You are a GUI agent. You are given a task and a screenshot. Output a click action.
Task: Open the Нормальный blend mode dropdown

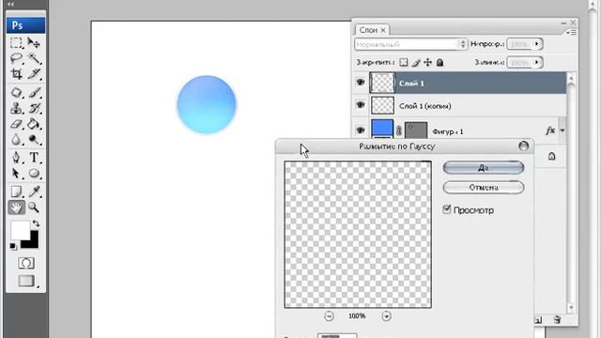[411, 44]
